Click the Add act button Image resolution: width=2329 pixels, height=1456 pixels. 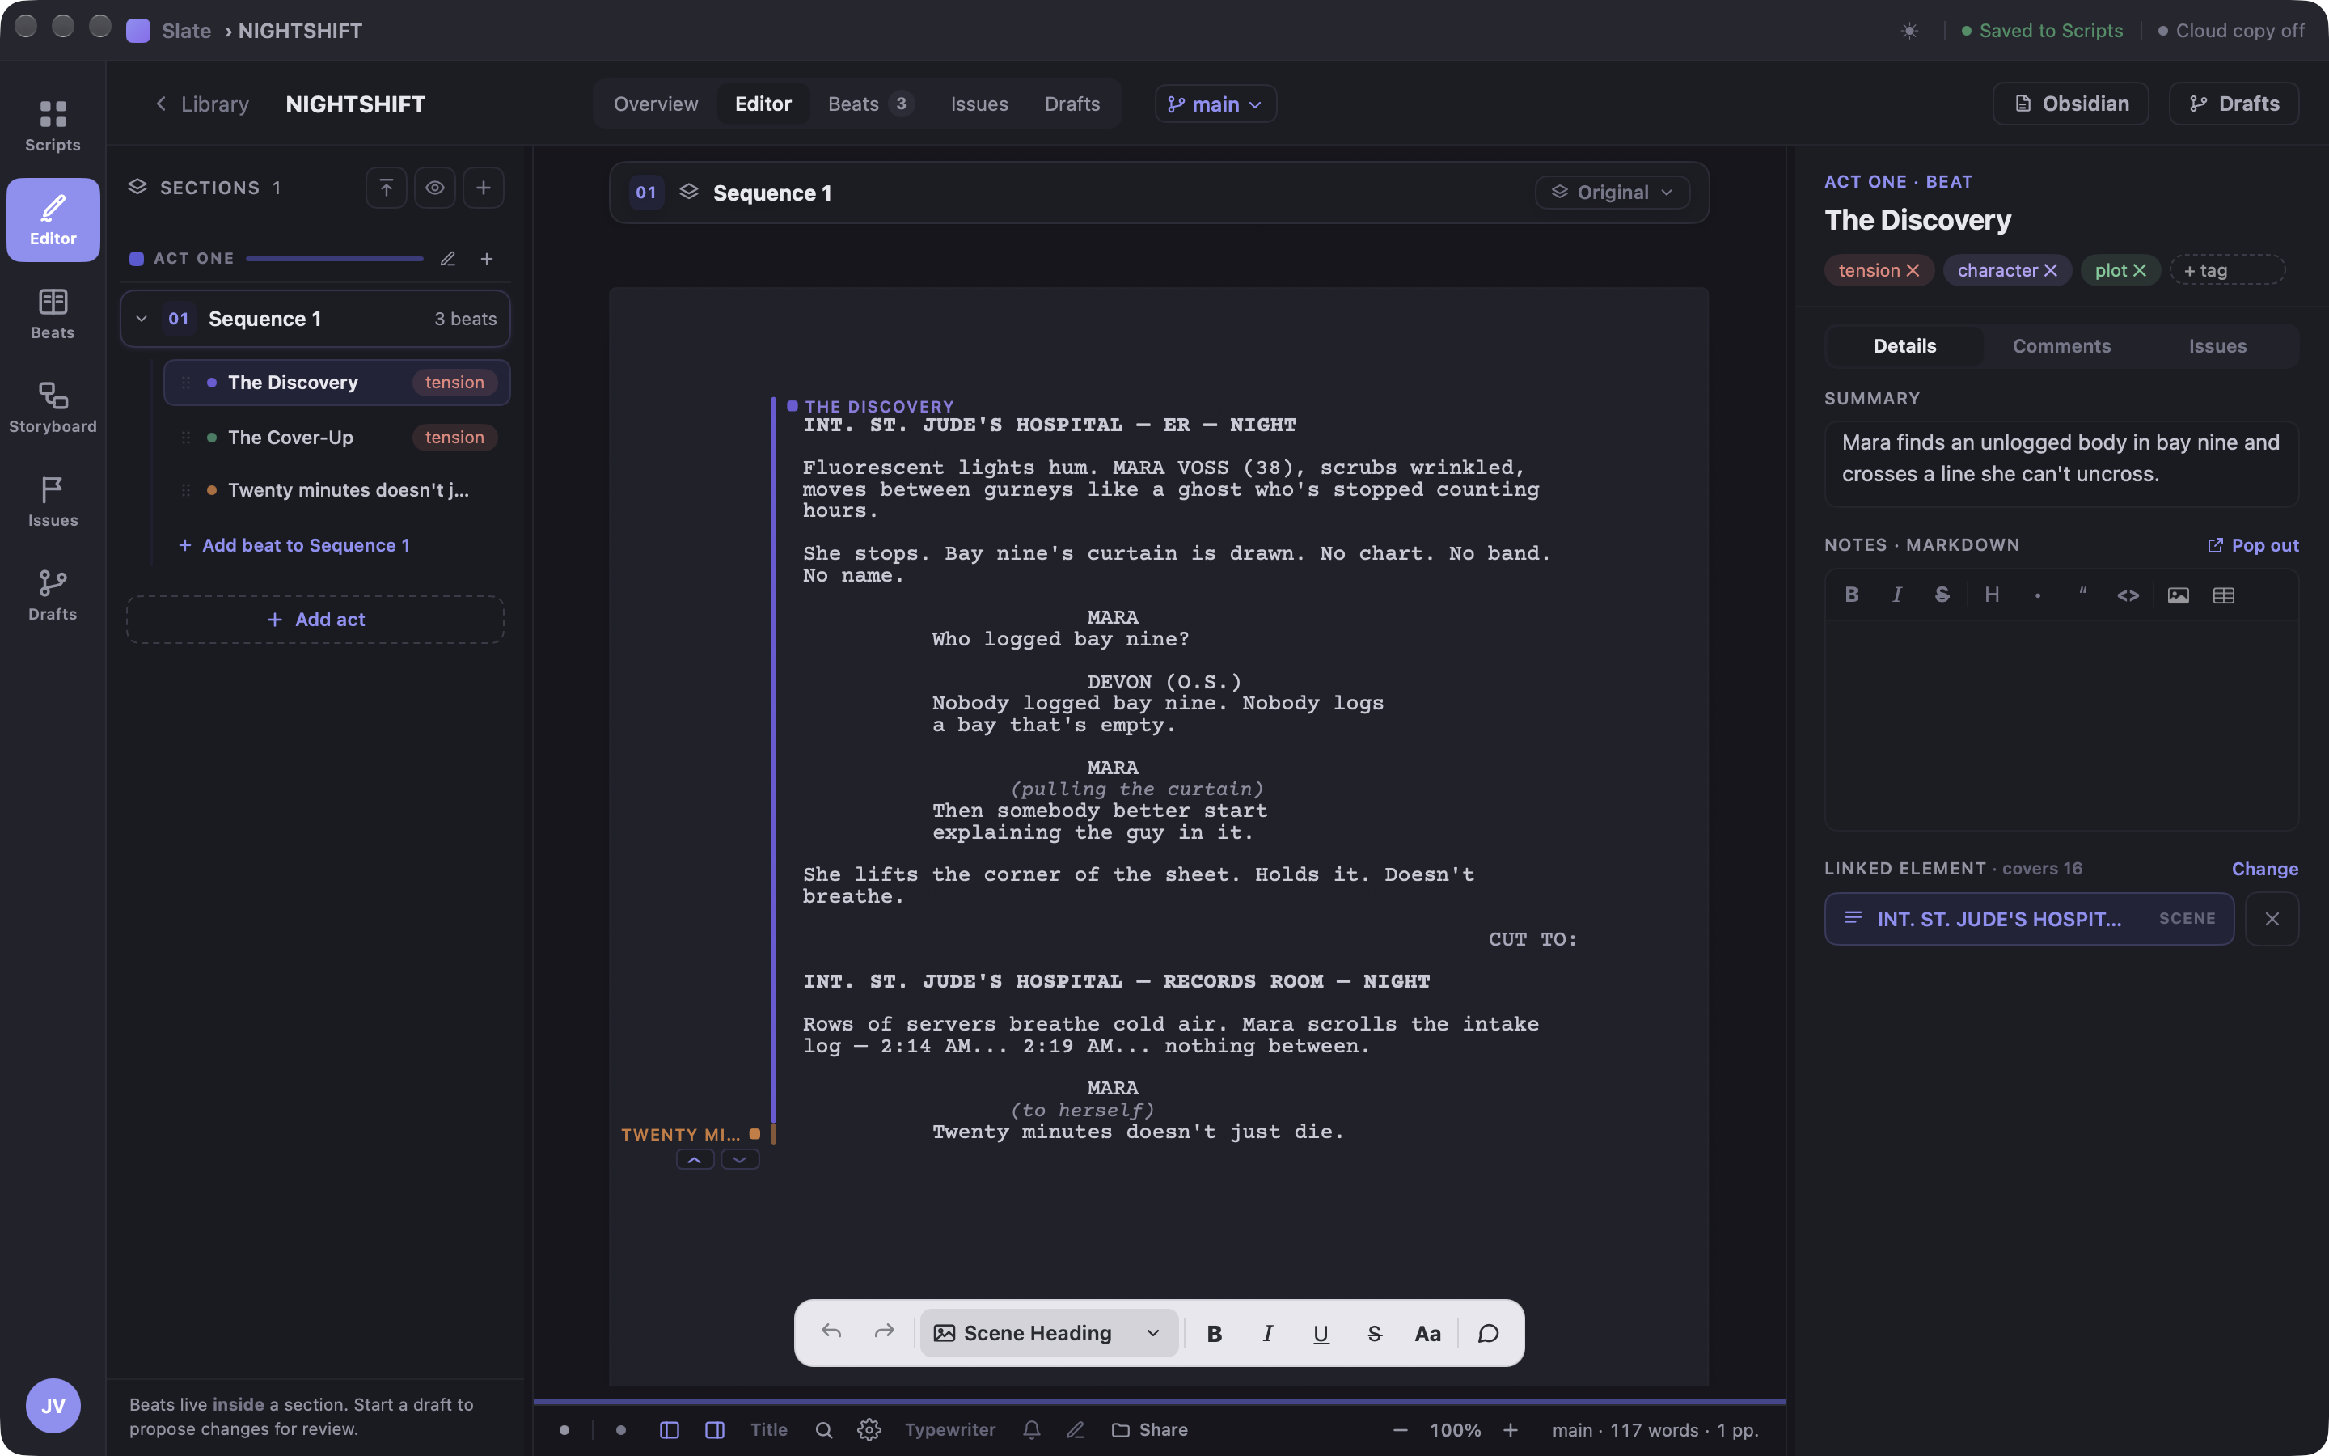tap(315, 619)
